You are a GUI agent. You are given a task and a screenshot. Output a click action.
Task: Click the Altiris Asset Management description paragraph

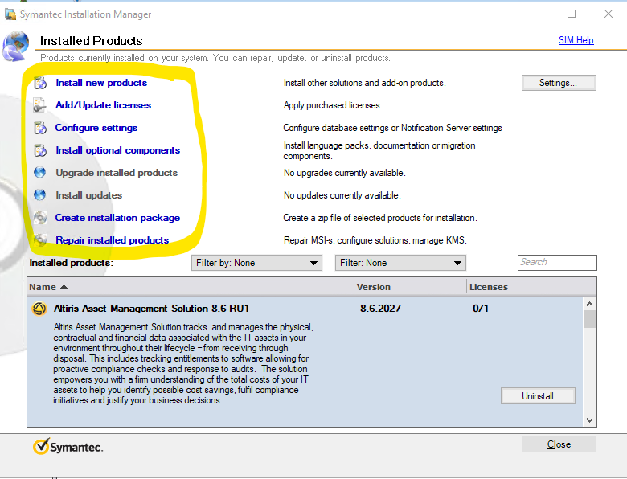click(183, 363)
